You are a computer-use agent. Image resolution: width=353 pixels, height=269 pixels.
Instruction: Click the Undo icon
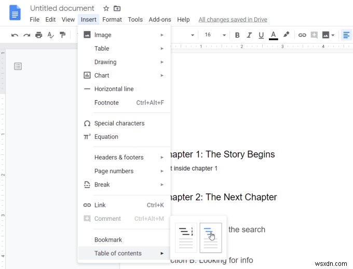click(15, 35)
